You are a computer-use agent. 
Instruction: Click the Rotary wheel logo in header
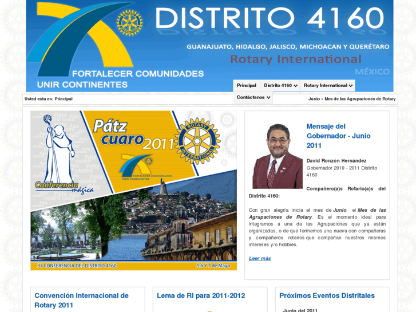pyautogui.click(x=129, y=23)
